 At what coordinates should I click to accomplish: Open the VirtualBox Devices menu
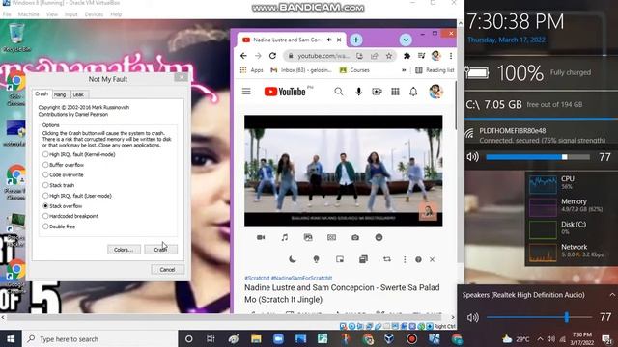94,14
